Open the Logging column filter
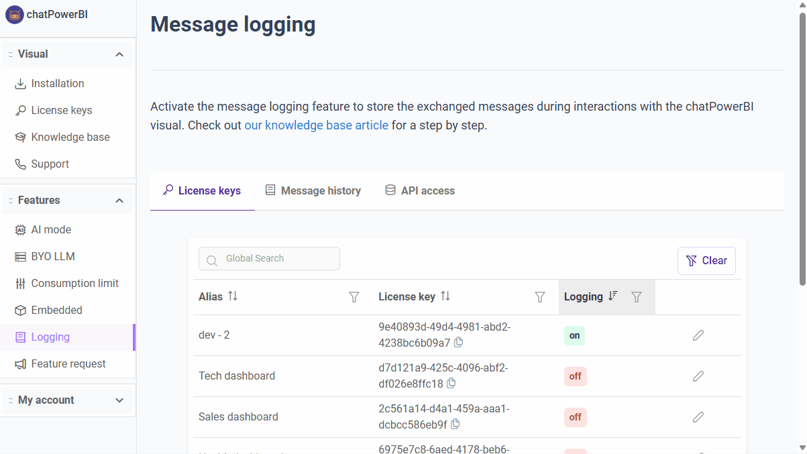This screenshot has width=807, height=454. [x=637, y=297]
